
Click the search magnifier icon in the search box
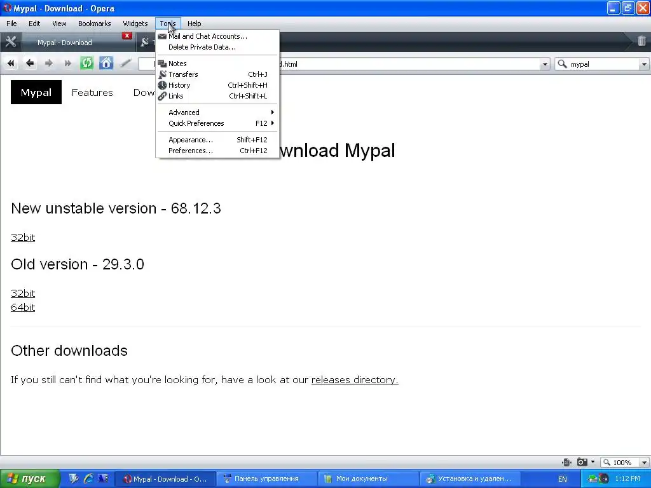tap(562, 64)
